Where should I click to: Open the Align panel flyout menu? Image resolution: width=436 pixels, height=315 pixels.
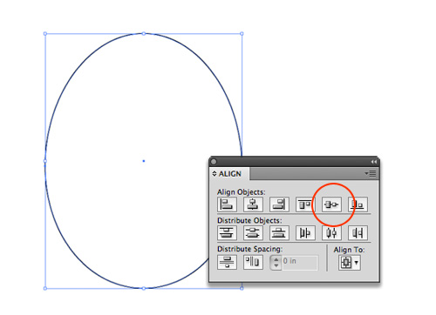pyautogui.click(x=371, y=173)
